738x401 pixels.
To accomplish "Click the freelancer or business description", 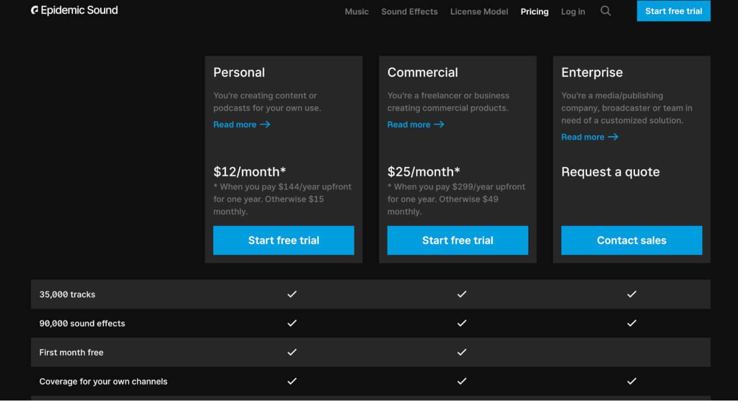I will coord(448,102).
